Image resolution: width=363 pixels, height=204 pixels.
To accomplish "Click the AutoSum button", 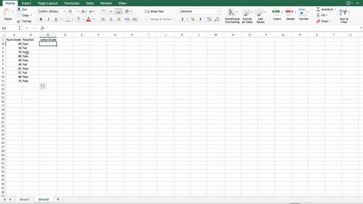I will click(325, 9).
